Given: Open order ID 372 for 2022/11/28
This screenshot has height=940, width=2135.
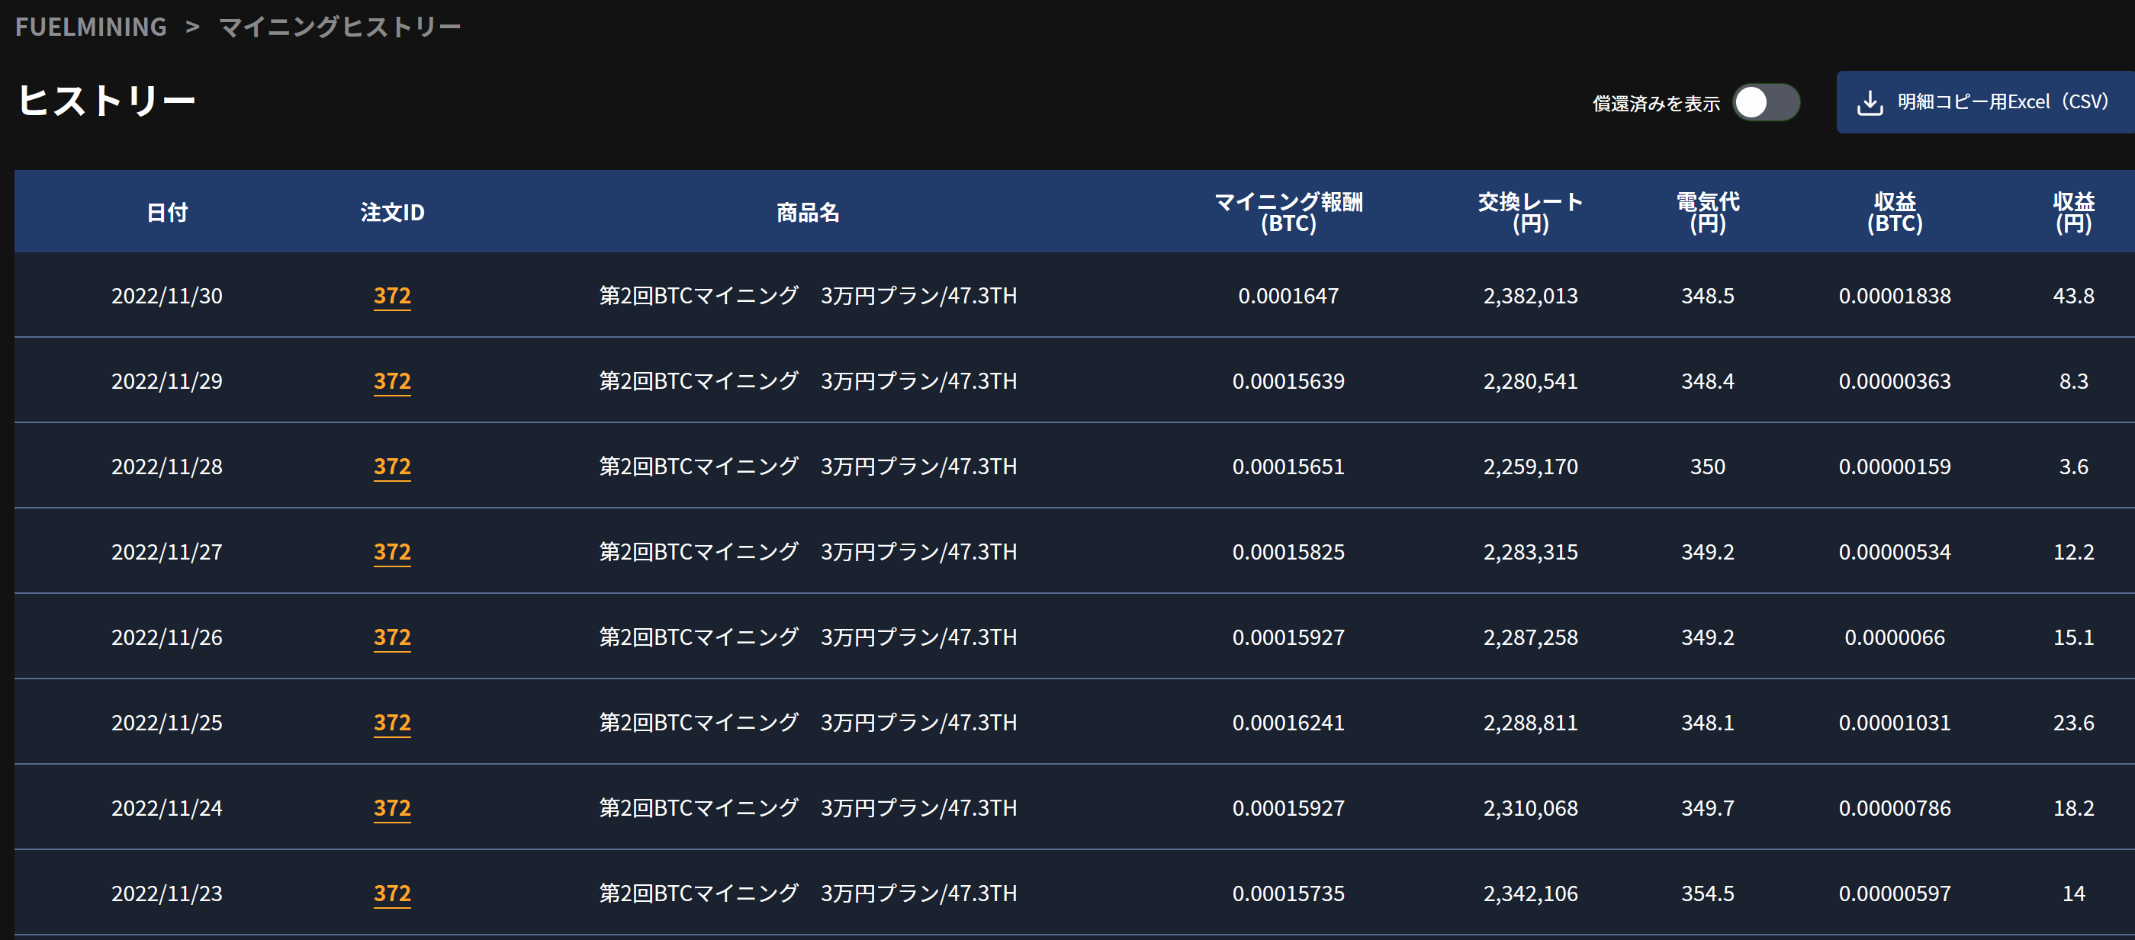Looking at the screenshot, I should pos(392,467).
